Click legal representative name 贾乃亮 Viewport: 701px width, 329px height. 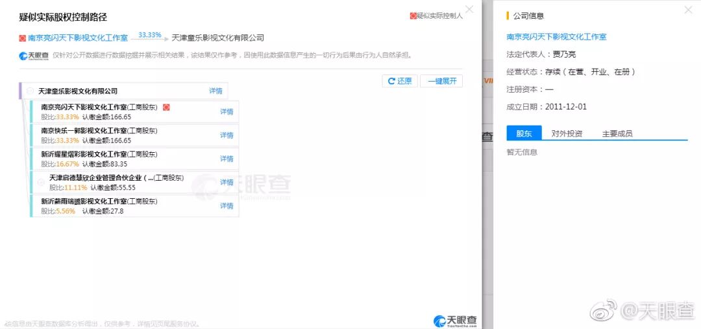pyautogui.click(x=564, y=54)
